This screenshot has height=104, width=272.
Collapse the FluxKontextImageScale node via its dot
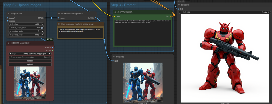tap(59, 14)
